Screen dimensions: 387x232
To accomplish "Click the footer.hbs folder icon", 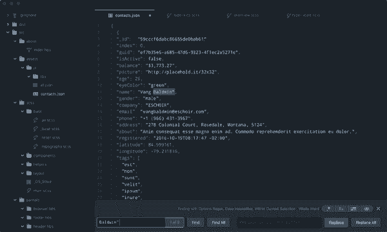I will [x=29, y=217].
